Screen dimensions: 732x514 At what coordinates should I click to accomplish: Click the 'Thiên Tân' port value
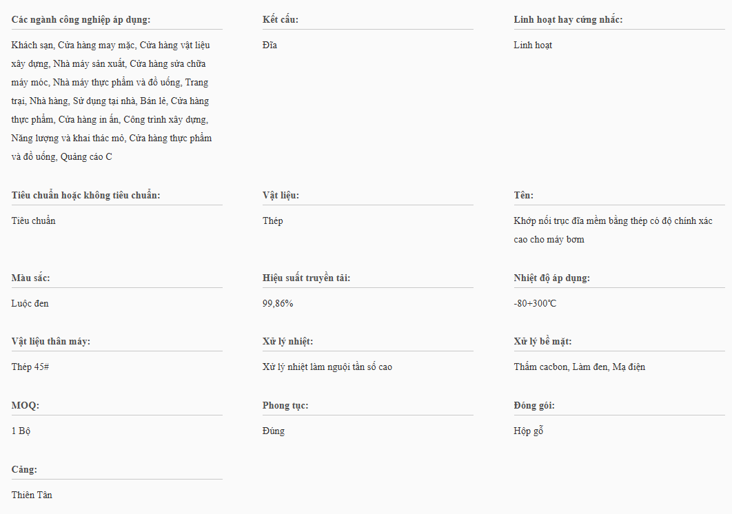click(x=32, y=495)
